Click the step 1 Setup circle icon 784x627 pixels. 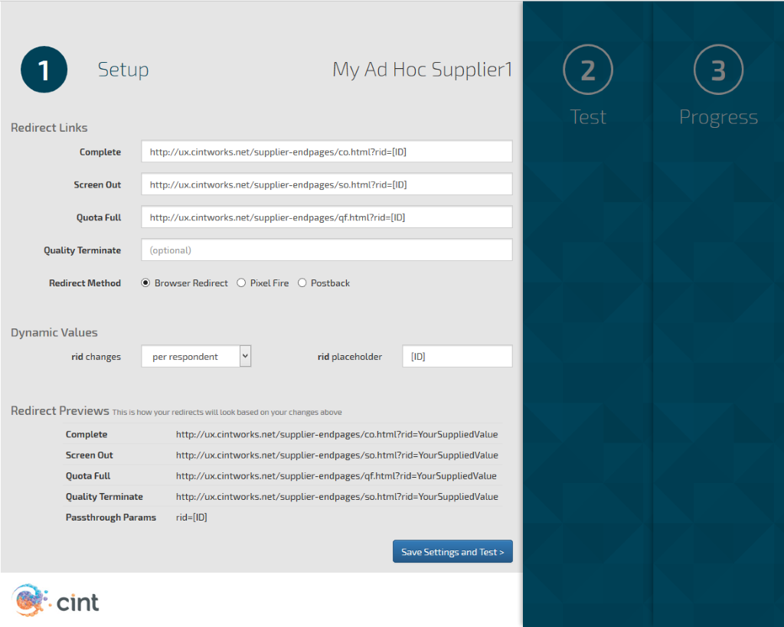tap(44, 70)
